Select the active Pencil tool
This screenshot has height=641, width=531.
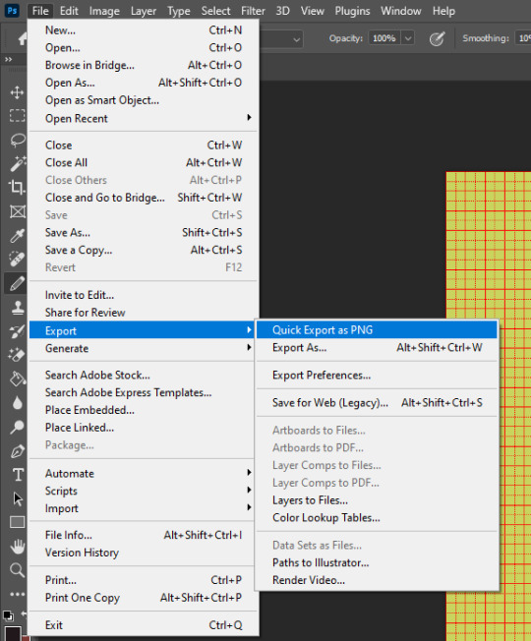(17, 283)
